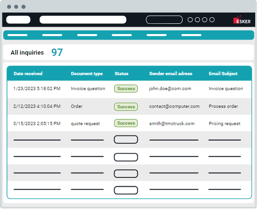The image size is (258, 211).
Task: Open the quote request row from smith@tmctruck.com
Action: [129, 124]
